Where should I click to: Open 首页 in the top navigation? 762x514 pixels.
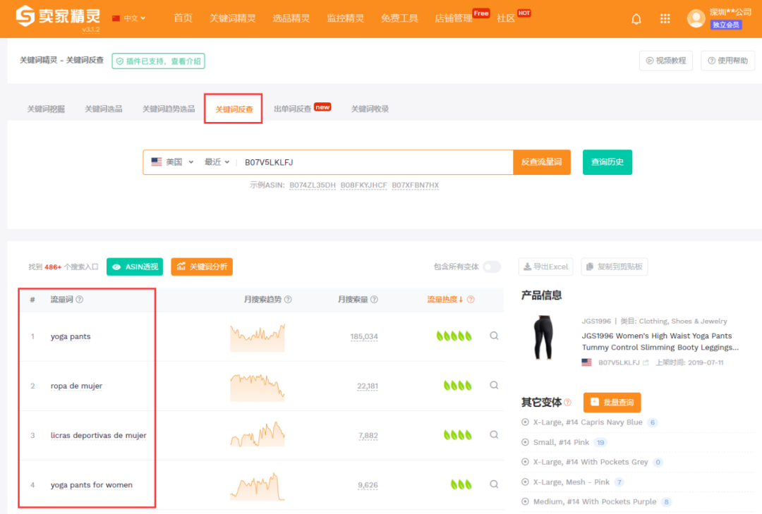click(x=183, y=18)
